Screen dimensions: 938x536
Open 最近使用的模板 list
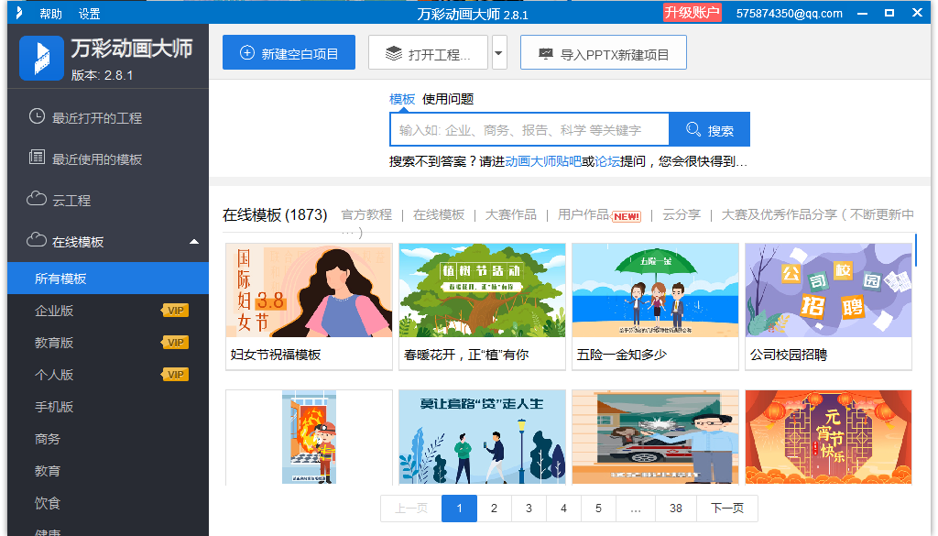pos(96,159)
